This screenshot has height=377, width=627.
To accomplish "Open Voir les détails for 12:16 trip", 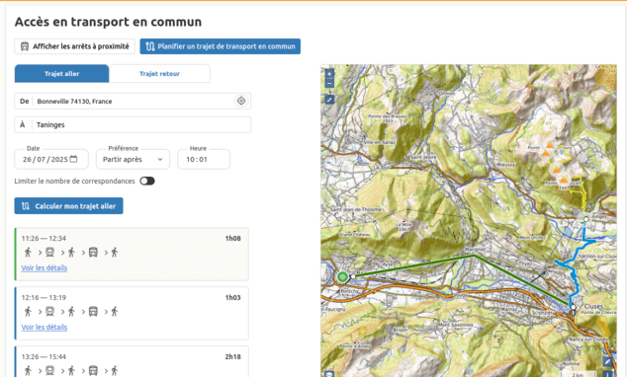I will pos(44,327).
